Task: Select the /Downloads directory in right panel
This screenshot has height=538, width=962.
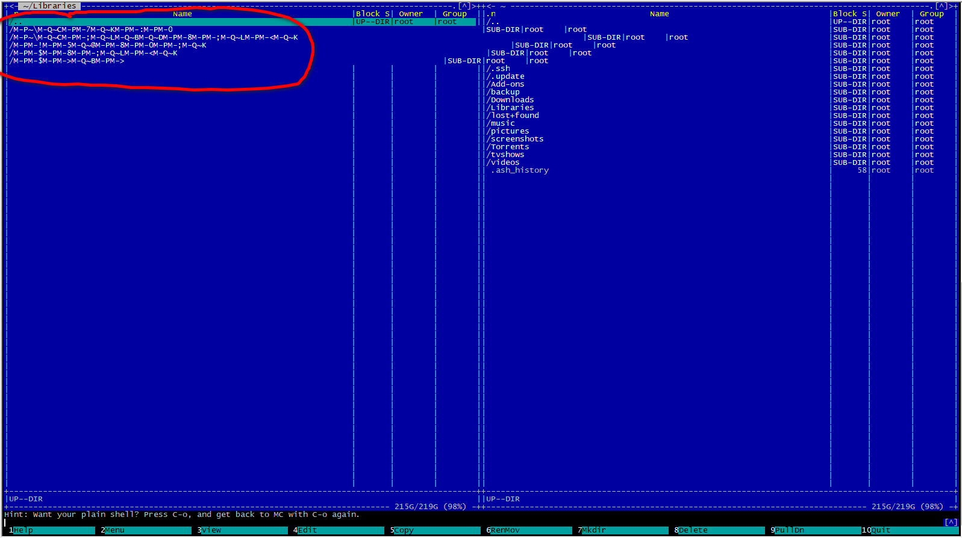Action: (512, 100)
